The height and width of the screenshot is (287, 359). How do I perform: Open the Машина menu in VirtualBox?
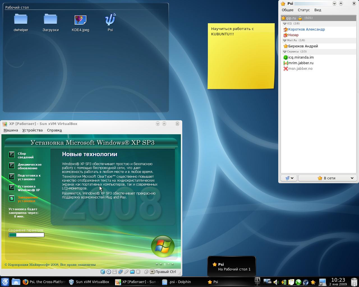tap(11, 130)
